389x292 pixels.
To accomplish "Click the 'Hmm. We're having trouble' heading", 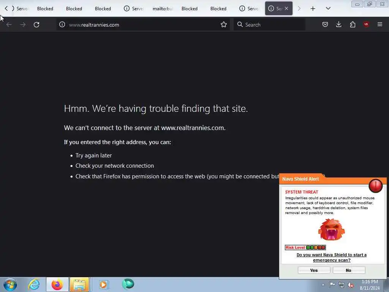I will [x=156, y=108].
